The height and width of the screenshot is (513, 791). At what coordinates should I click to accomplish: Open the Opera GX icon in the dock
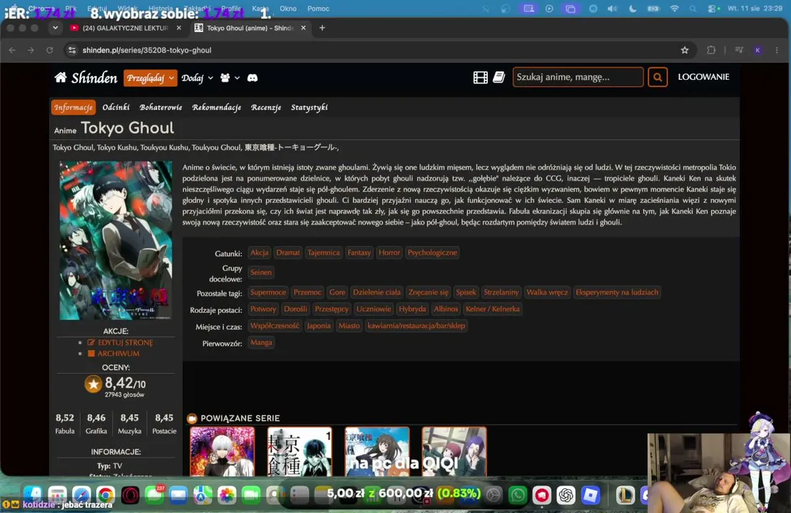pyautogui.click(x=130, y=495)
